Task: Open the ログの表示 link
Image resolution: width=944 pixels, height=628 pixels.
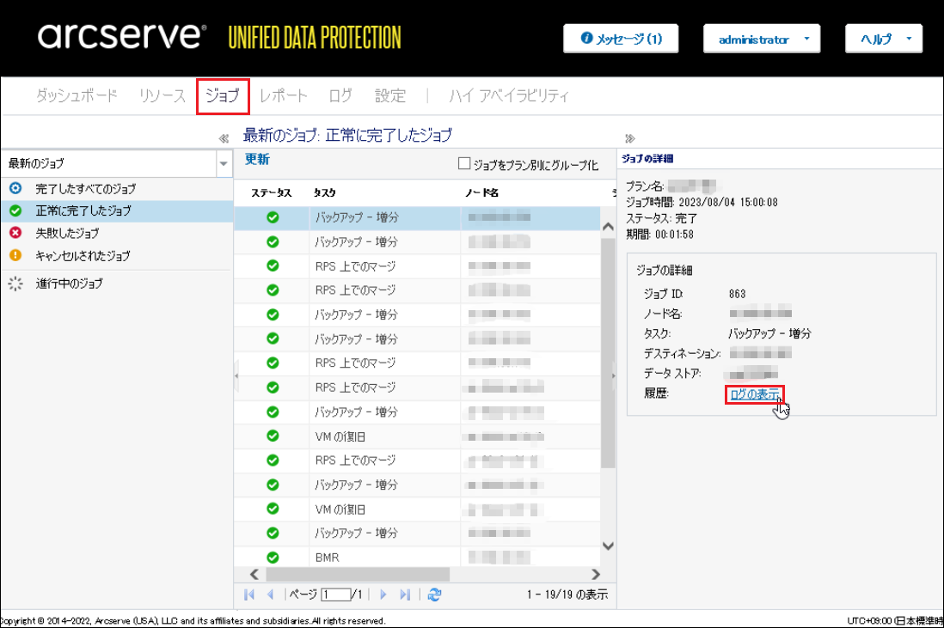Action: coord(754,394)
